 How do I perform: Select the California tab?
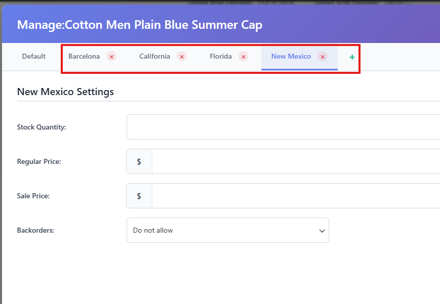click(154, 56)
